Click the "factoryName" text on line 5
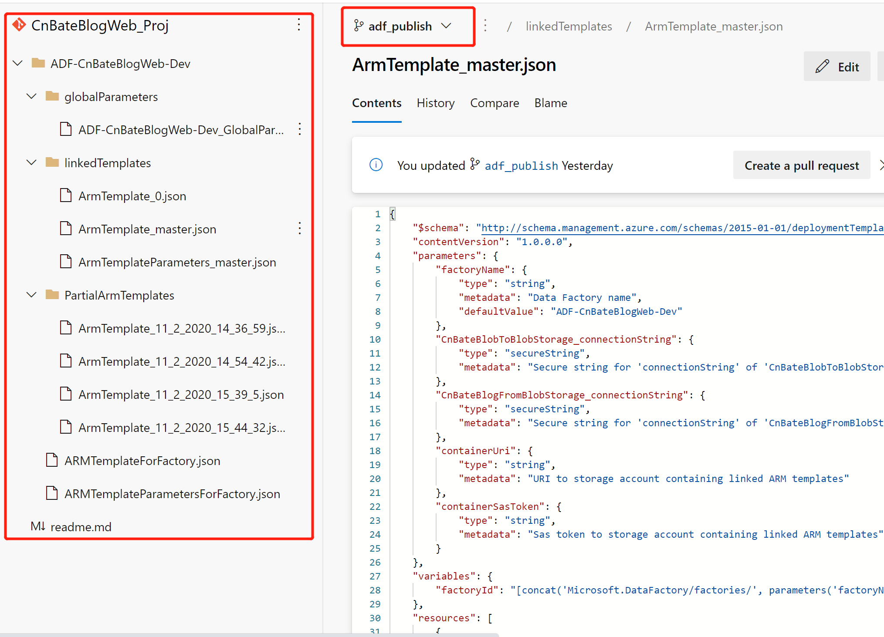884x637 pixels. pos(473,270)
